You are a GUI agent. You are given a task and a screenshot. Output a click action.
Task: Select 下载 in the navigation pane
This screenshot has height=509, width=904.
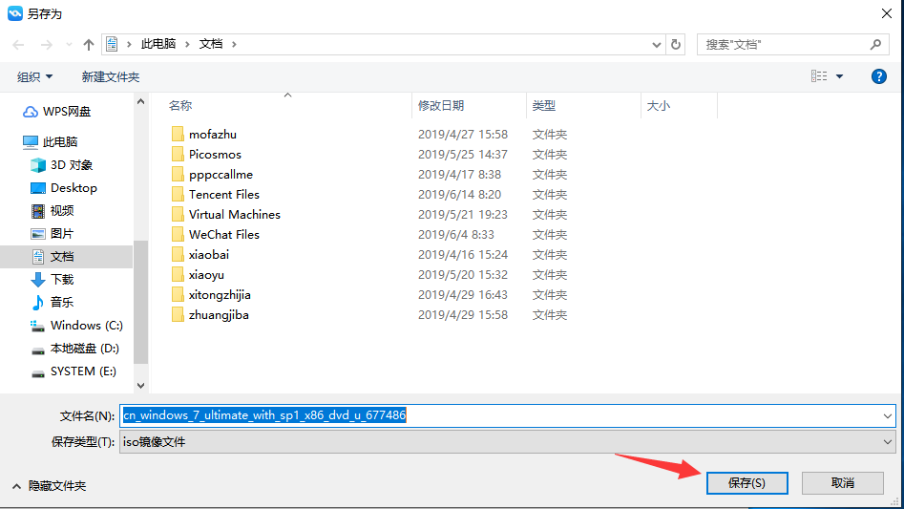point(61,280)
